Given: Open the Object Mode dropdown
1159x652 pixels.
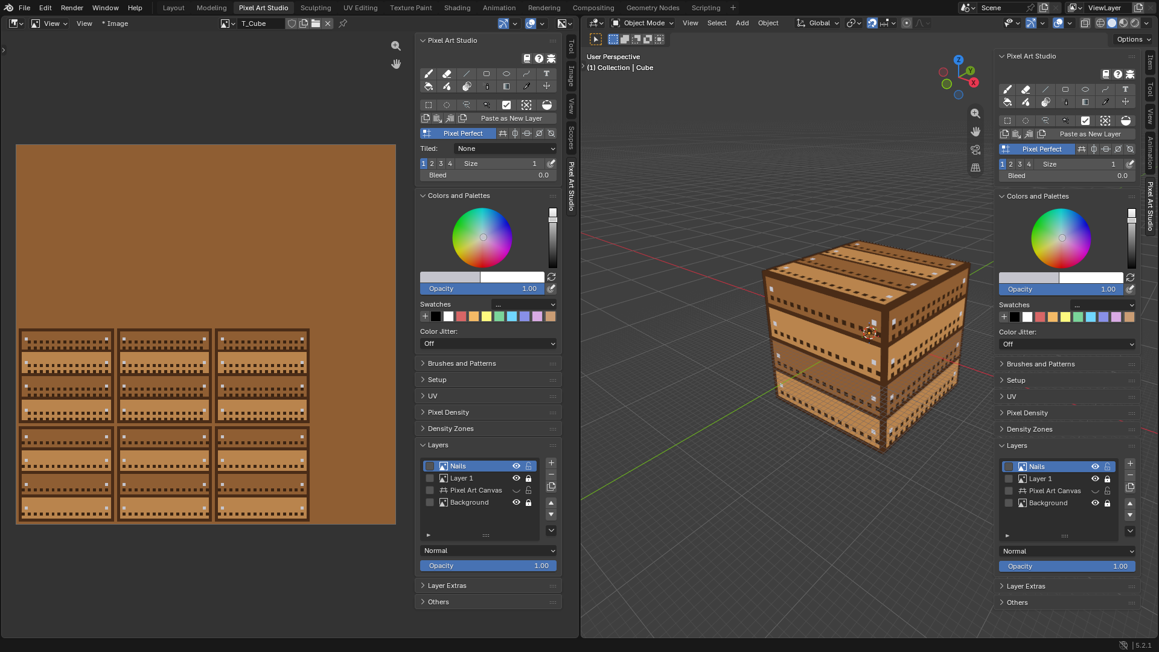Looking at the screenshot, I should [642, 23].
